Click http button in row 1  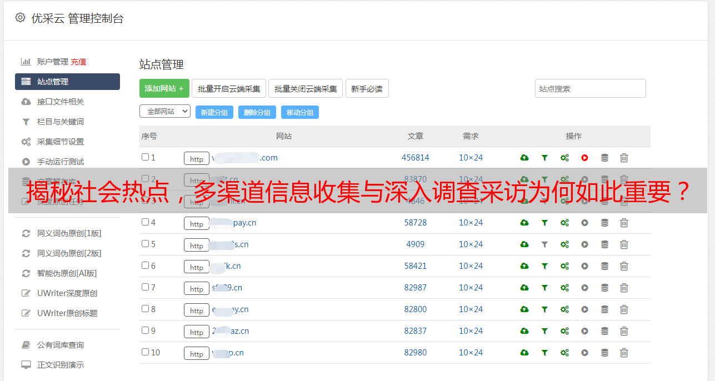coord(197,158)
